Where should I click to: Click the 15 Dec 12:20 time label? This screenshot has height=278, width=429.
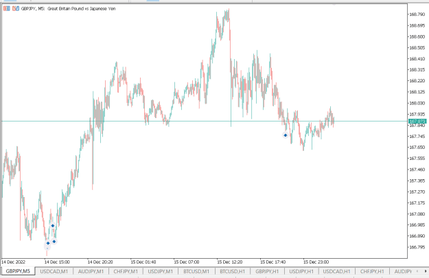pyautogui.click(x=230, y=262)
